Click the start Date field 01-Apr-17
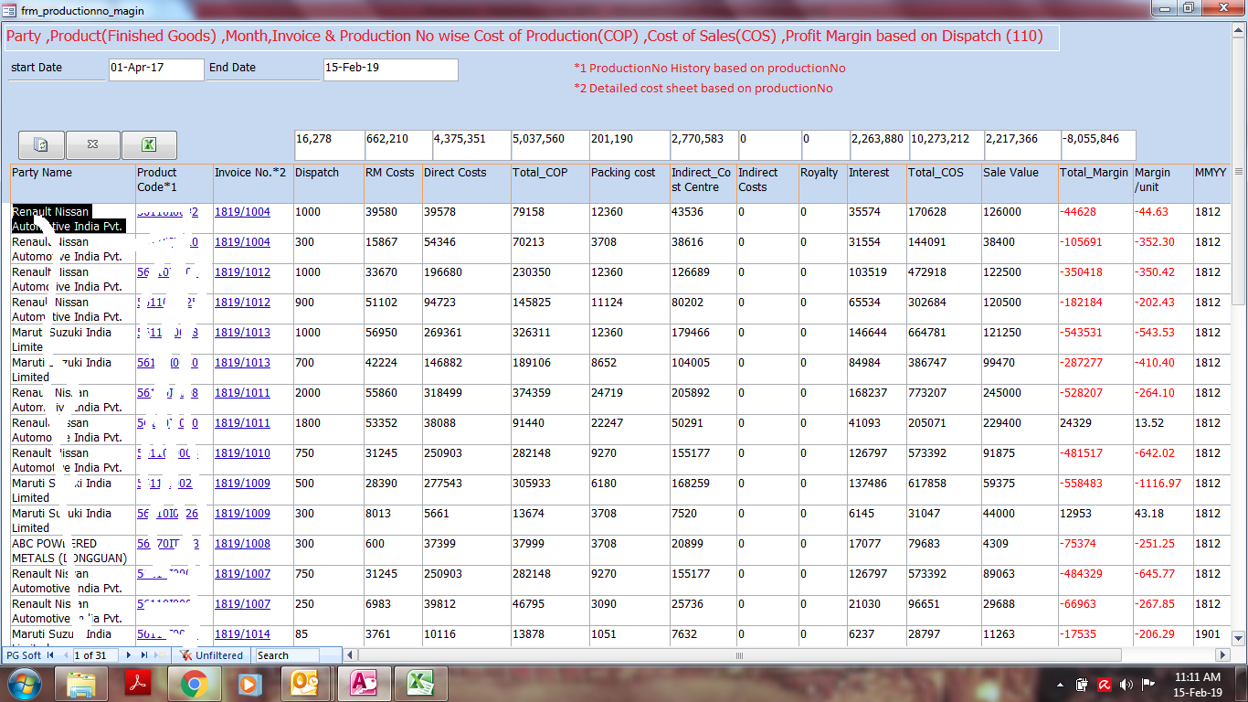The height and width of the screenshot is (702, 1248). [x=156, y=69]
